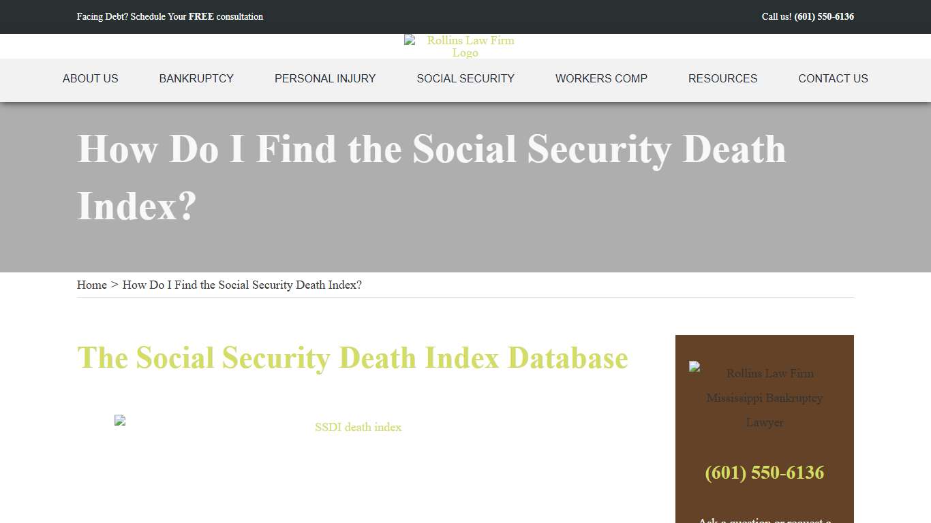Viewport: 931px width, 523px height.
Task: Expand the Workers Comp section
Action: click(601, 78)
